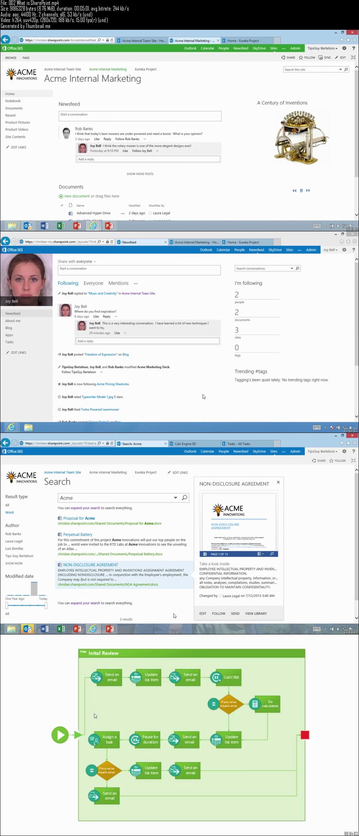Switch to the Everyone tab
Image resolution: width=359 pixels, height=836 pixels.
pyautogui.click(x=93, y=283)
